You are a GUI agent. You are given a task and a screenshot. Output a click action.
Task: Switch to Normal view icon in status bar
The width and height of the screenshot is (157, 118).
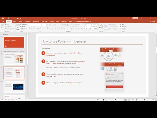[x=126, y=100]
